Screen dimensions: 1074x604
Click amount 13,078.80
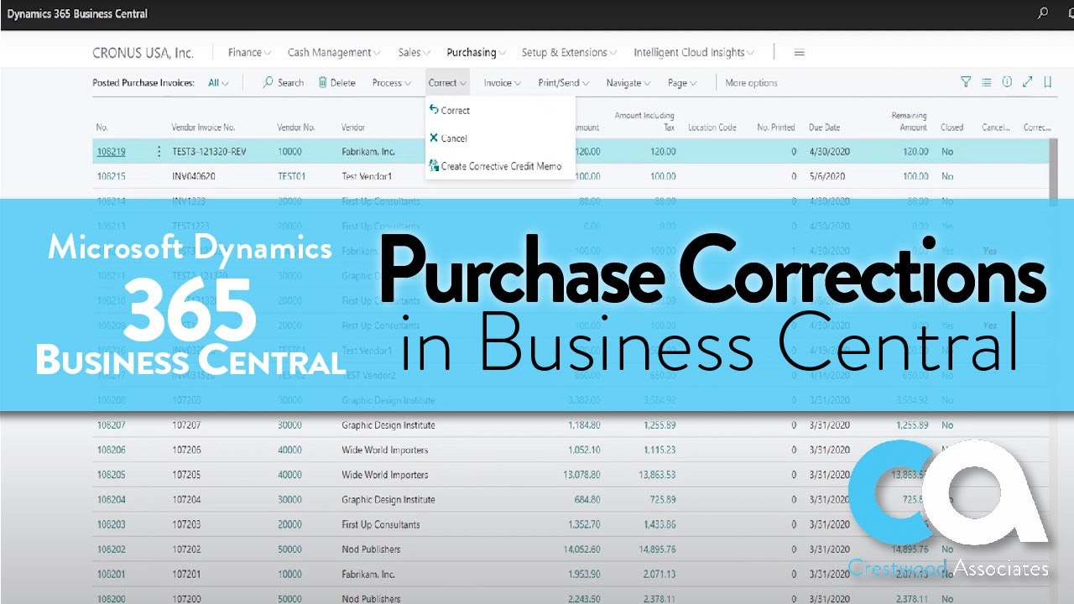581,475
